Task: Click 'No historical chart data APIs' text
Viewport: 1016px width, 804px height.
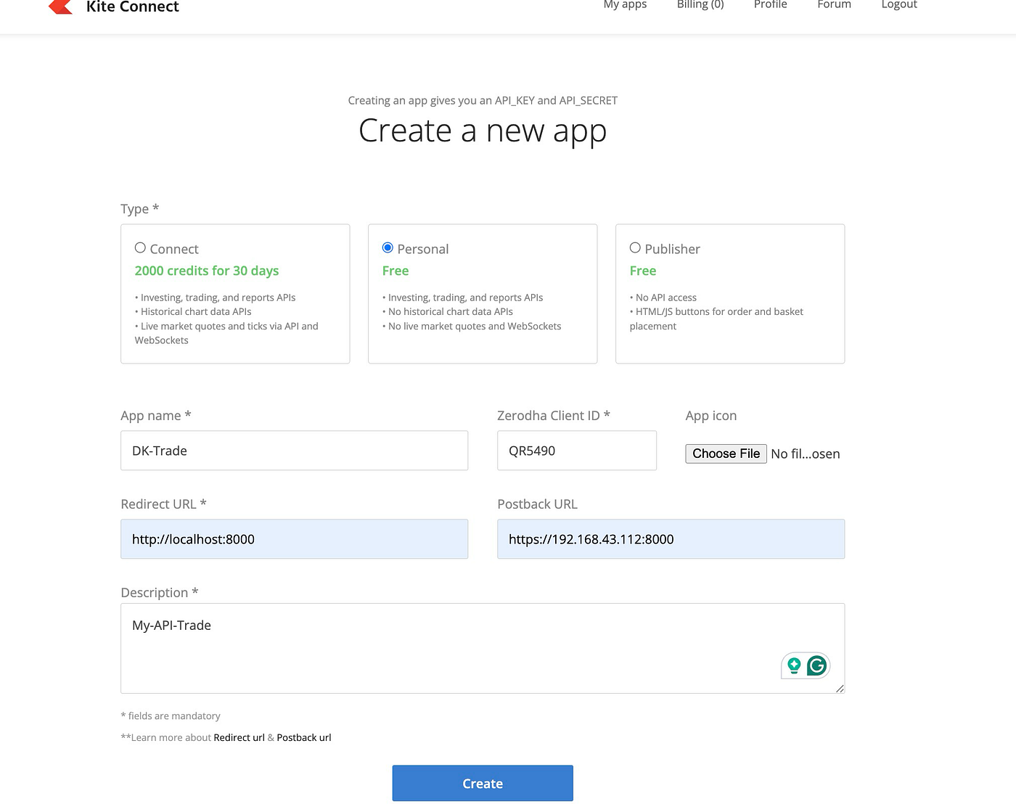Action: pyautogui.click(x=450, y=311)
